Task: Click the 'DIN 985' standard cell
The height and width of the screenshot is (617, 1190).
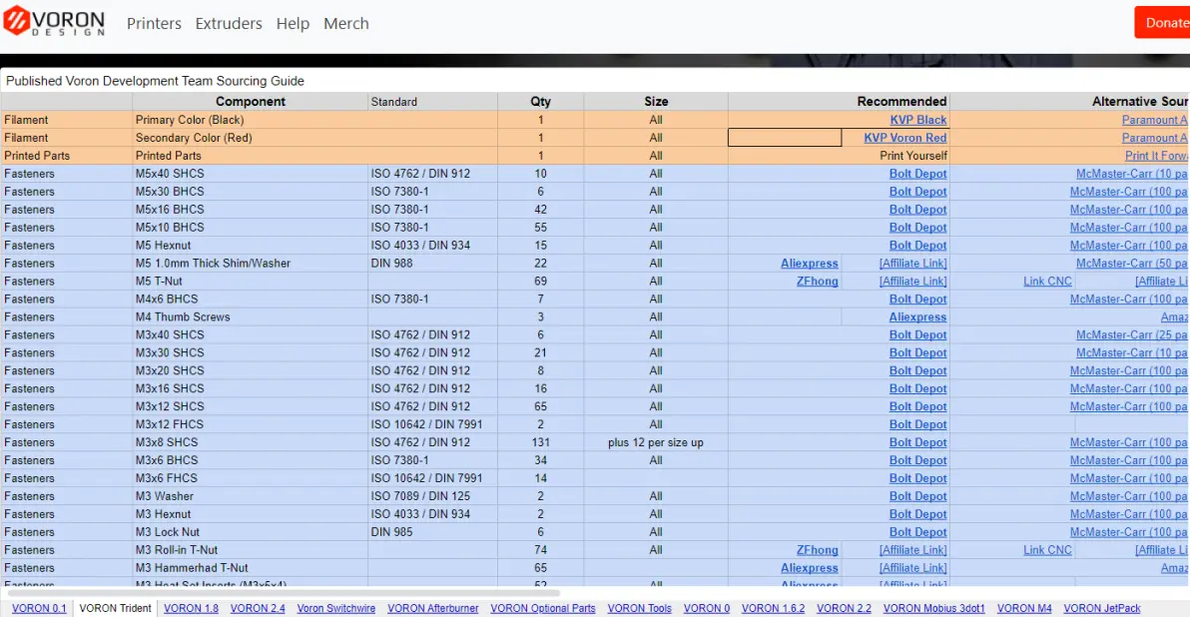Action: tap(432, 532)
